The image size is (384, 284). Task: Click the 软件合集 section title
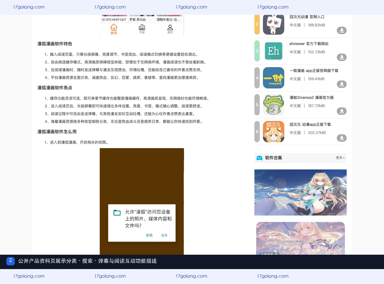coord(274,158)
